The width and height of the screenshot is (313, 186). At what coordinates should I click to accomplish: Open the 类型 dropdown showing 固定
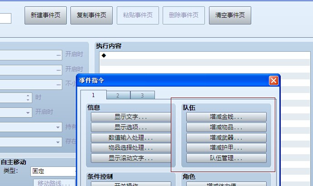[54, 171]
